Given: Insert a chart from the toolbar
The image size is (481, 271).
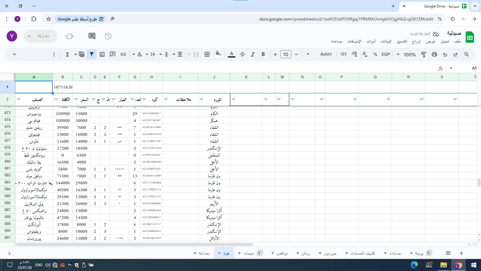Looking at the screenshot, I should point(102,55).
